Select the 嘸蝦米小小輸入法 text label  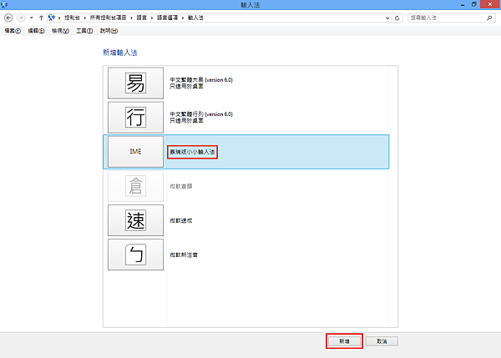192,152
